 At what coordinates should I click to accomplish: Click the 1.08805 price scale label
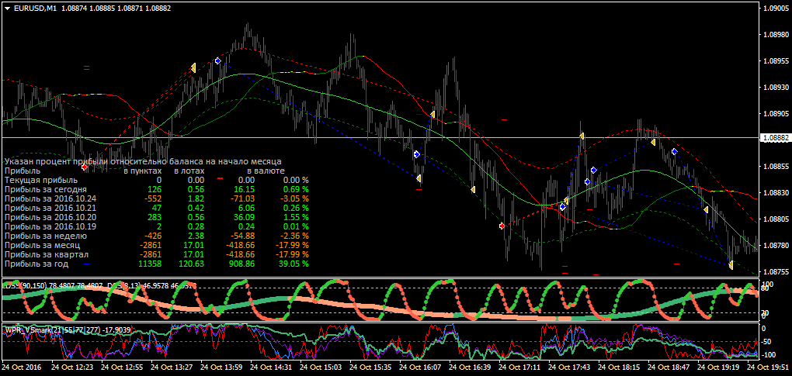point(776,219)
